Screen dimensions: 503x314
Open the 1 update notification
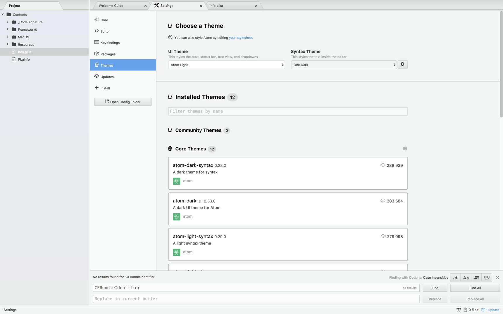[x=490, y=310]
